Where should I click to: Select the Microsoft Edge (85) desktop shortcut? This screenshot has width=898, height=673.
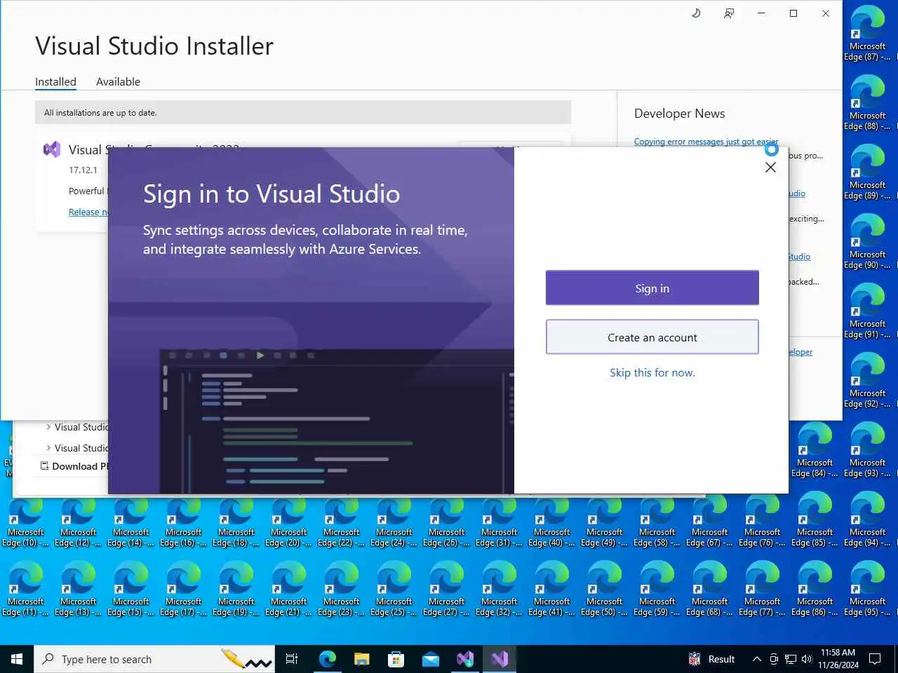(815, 519)
